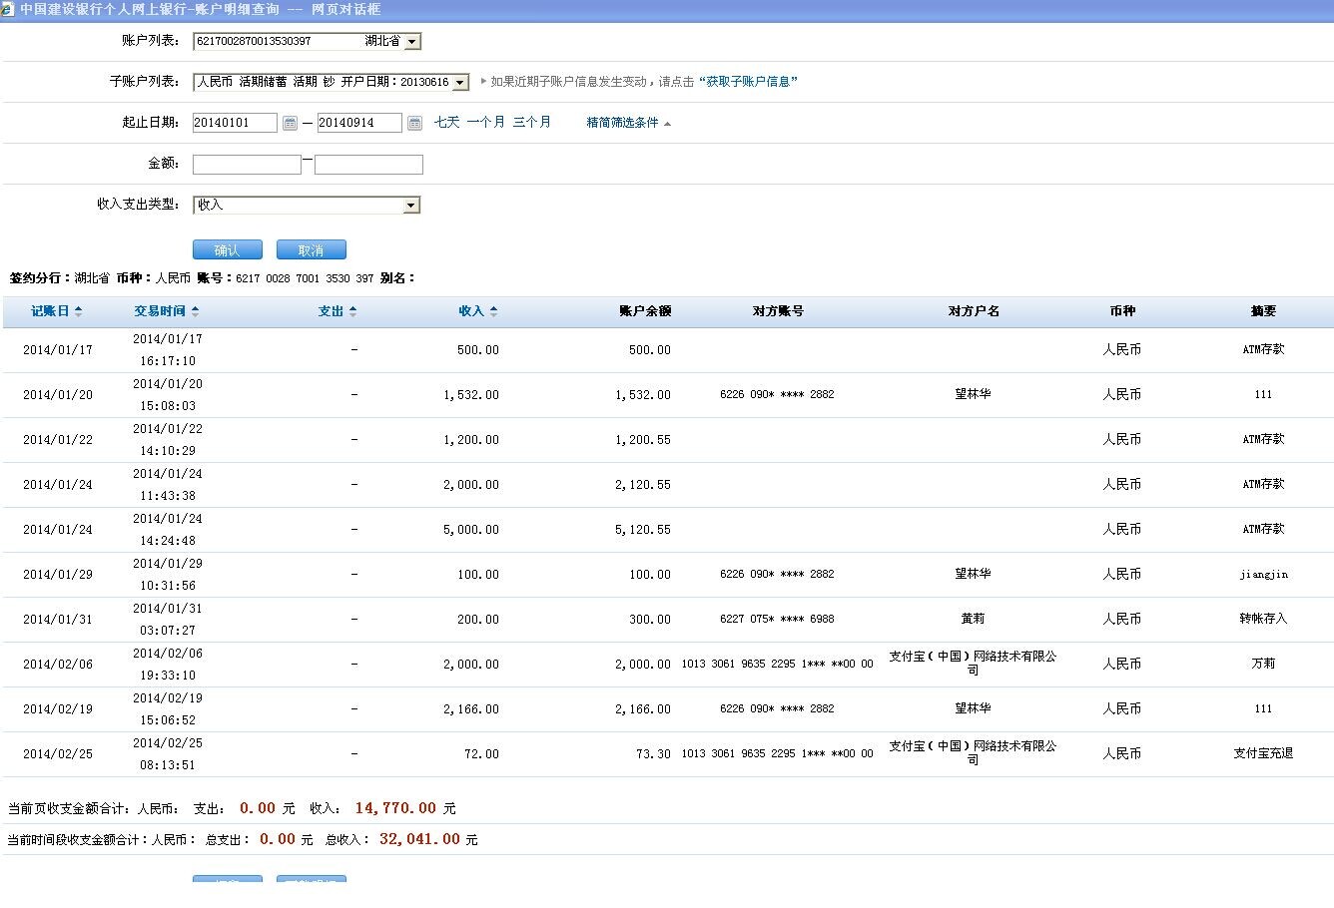Select the 一个月 quick date range
Screen dimensions: 1334x908
[x=485, y=122]
